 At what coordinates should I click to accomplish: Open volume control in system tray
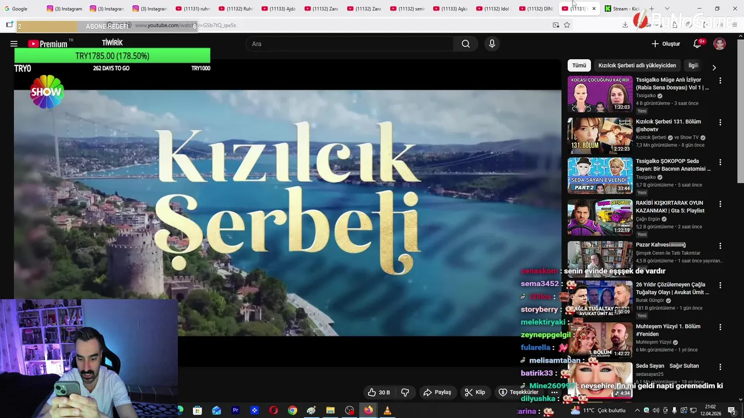point(656,410)
